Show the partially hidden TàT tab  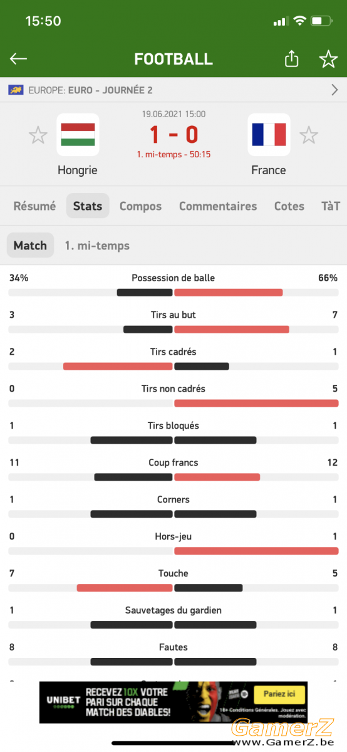pos(331,206)
